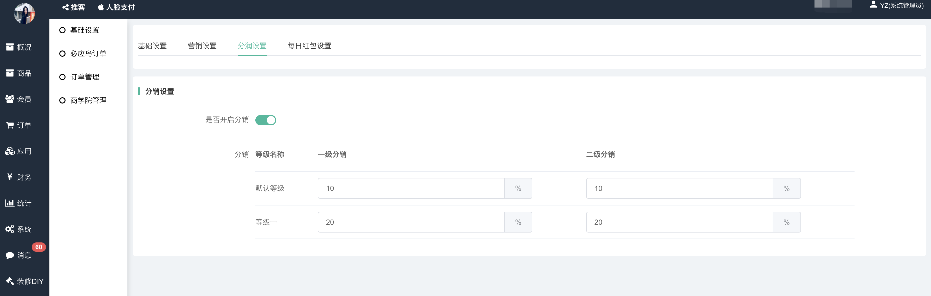Viewport: 931px width, 296px height.
Task: Click the 统计 bar chart icon
Action: [10, 203]
